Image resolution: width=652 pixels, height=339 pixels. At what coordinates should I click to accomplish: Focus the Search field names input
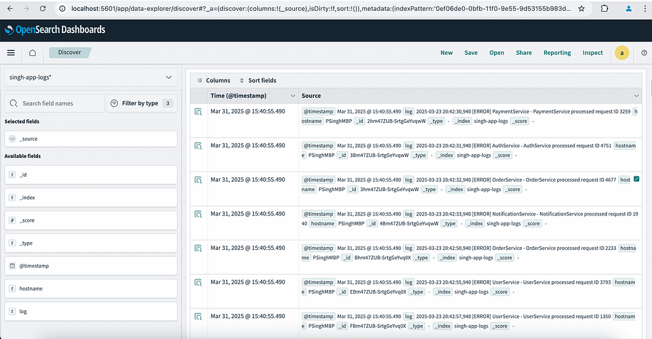55,103
